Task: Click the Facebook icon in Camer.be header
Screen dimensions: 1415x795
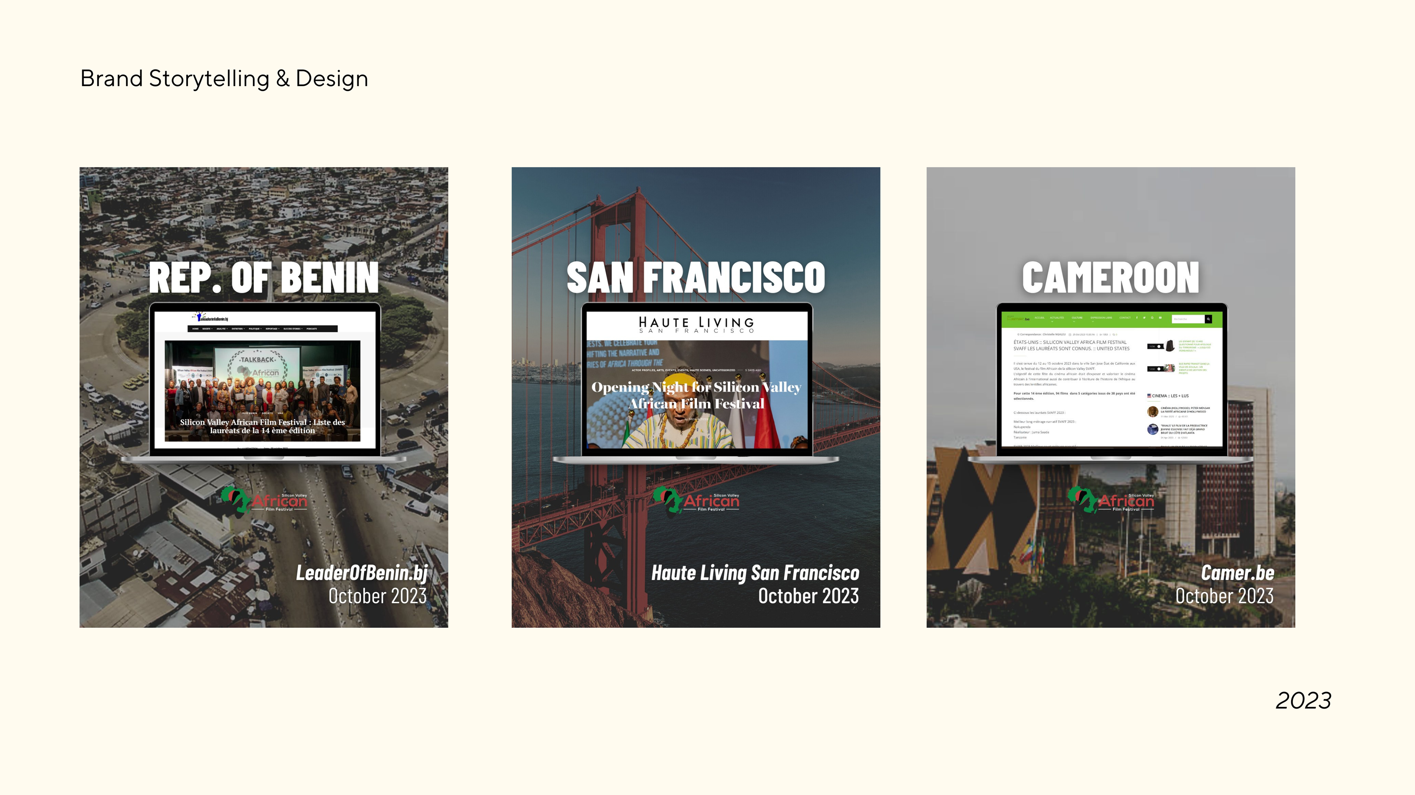Action: [1137, 318]
